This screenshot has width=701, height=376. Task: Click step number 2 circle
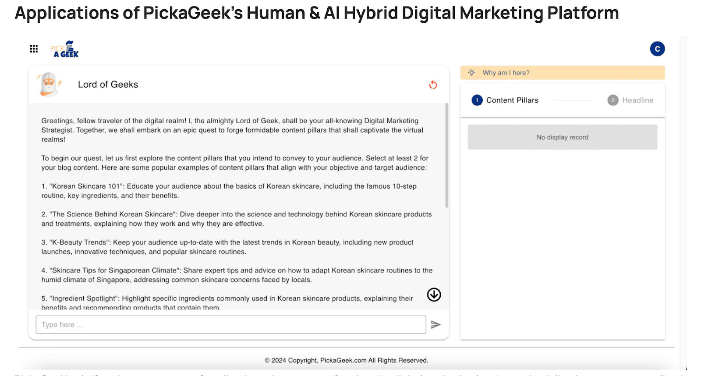[613, 100]
